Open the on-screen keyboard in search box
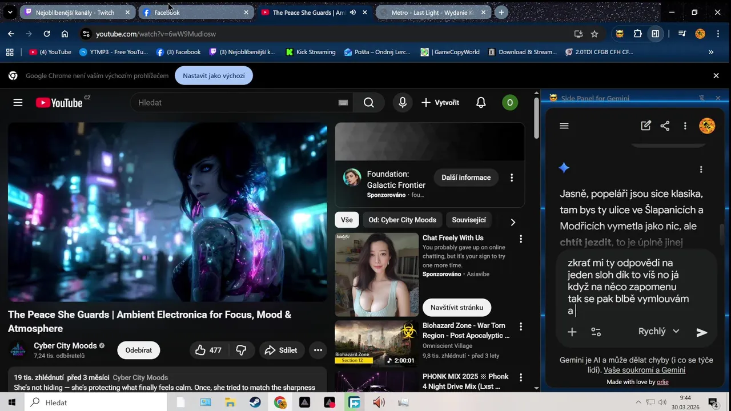The image size is (731, 411). (343, 103)
